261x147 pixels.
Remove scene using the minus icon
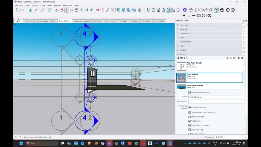(x=185, y=58)
